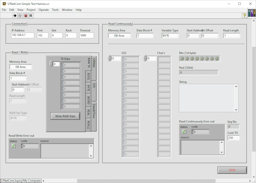Click the Slot input field

tap(57, 35)
